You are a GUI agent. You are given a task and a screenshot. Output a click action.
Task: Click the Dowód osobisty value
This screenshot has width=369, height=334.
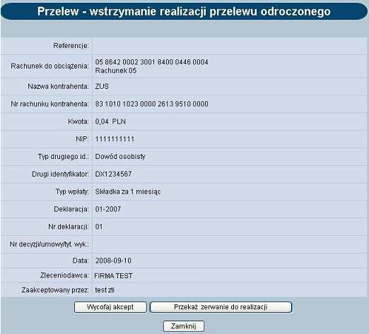pyautogui.click(x=120, y=157)
